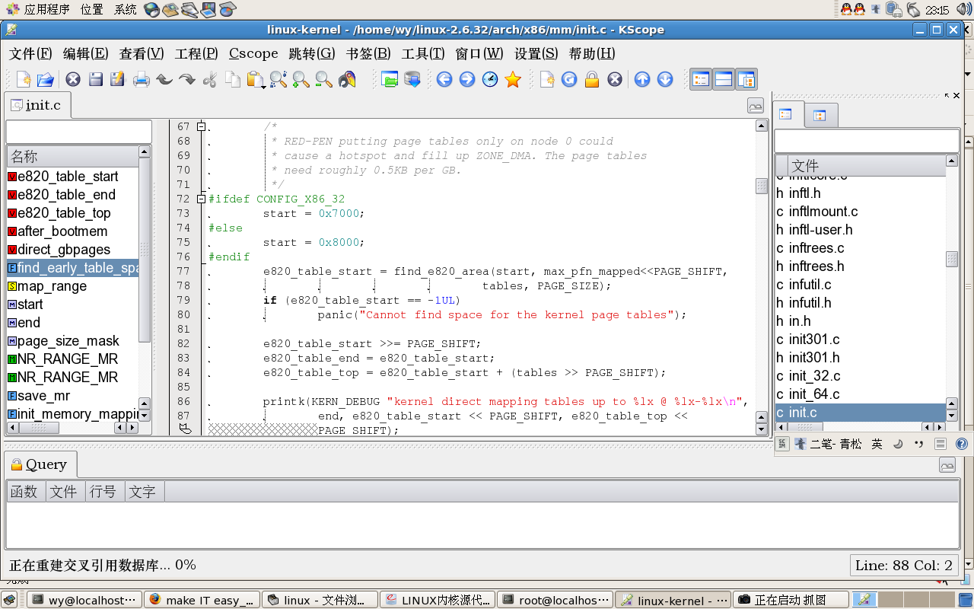Screen dimensions: 974x609
Task: Click the refresh query circular arrow icon
Action: (x=569, y=79)
